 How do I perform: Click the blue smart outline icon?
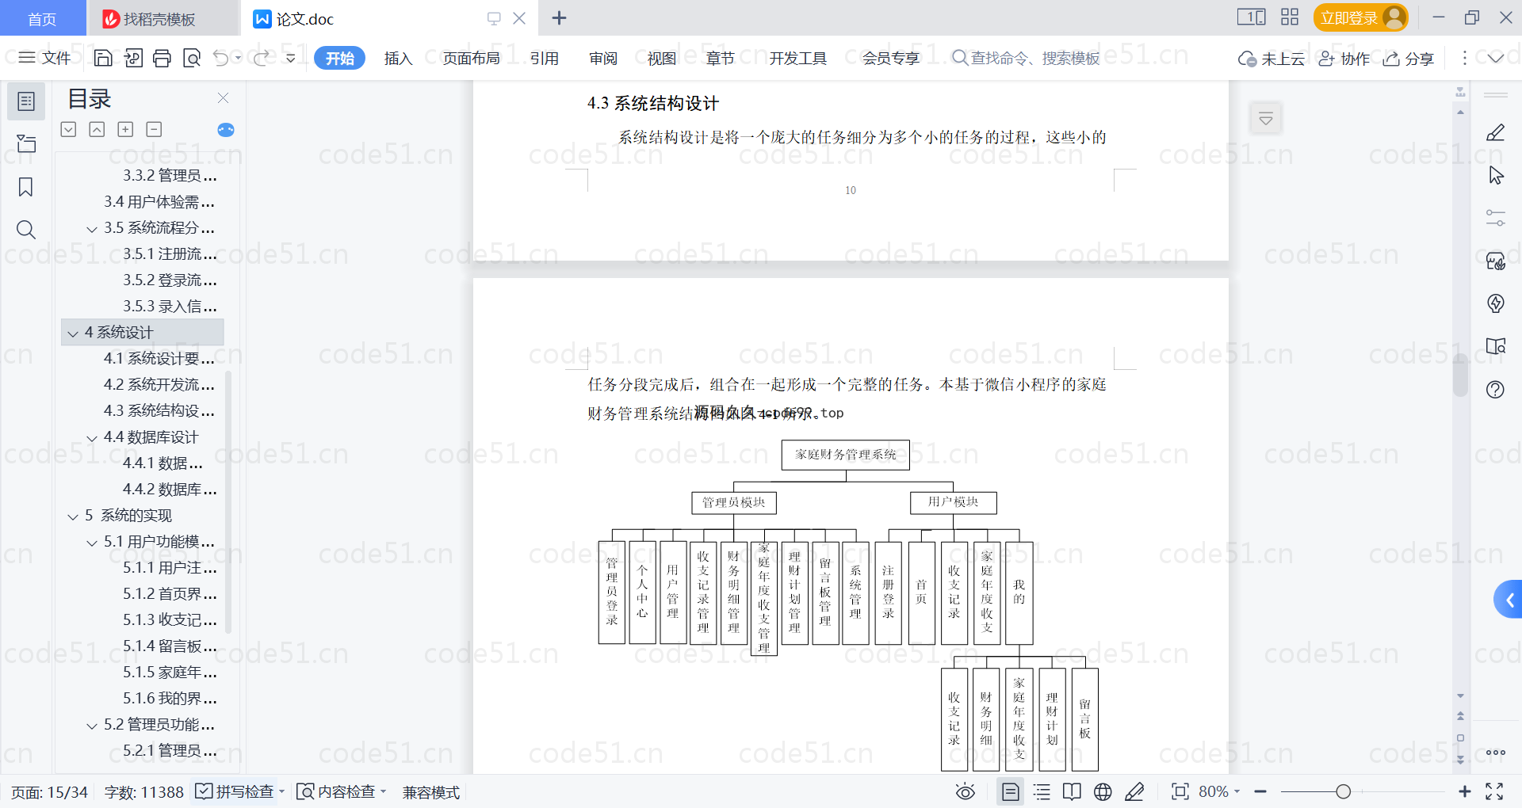(x=226, y=130)
